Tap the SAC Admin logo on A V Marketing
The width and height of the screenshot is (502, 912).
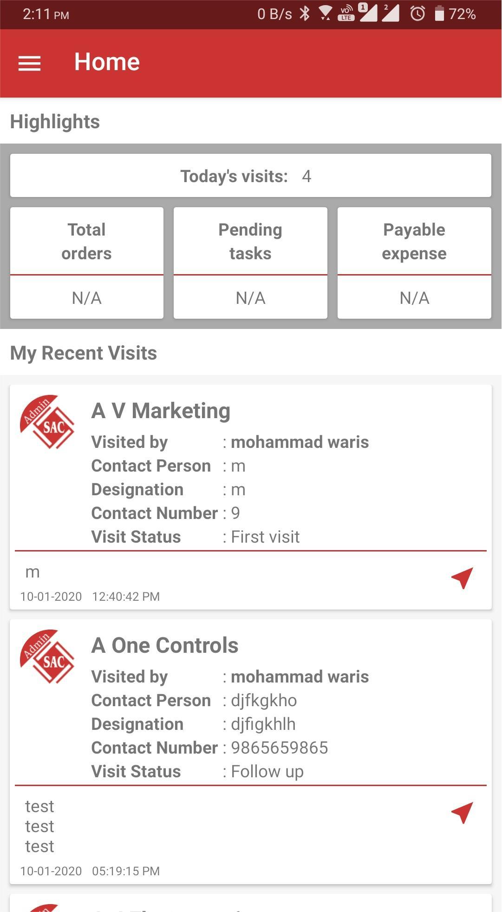click(x=47, y=422)
